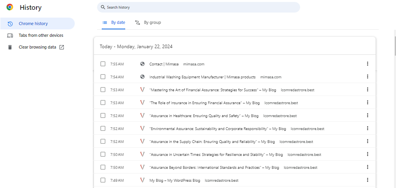The image size is (396, 188).
Task: Click the search magnifier icon
Action: 103,7
